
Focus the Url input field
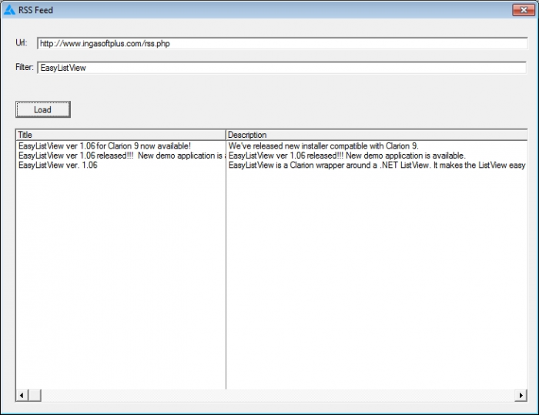(283, 43)
